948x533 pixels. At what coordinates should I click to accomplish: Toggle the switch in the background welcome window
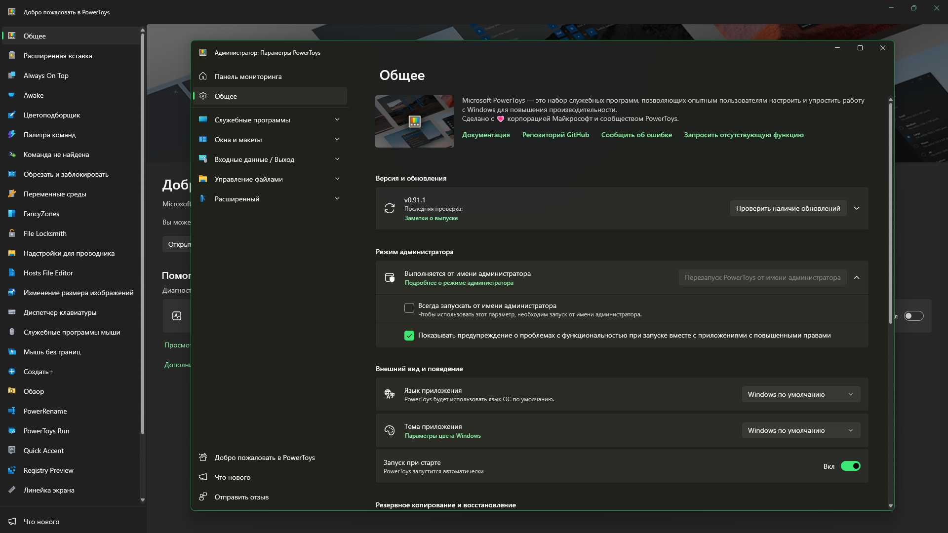[x=913, y=316]
